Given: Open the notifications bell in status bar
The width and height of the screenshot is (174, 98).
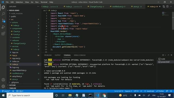Looking at the screenshot, I should [171, 91].
